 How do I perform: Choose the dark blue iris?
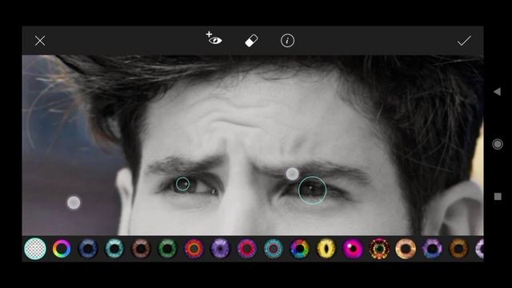[x=88, y=249]
